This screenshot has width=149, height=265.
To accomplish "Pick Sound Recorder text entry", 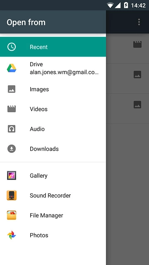I will point(50,195).
